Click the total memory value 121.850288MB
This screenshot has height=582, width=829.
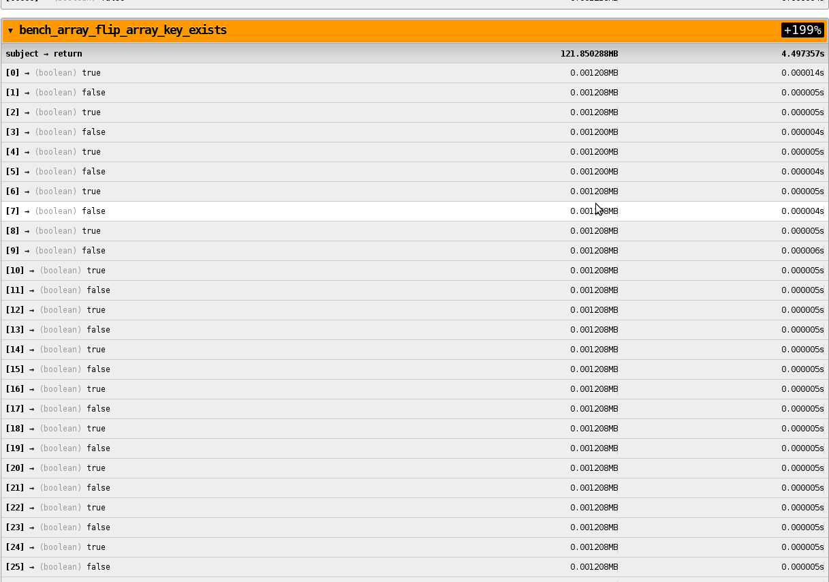(589, 54)
